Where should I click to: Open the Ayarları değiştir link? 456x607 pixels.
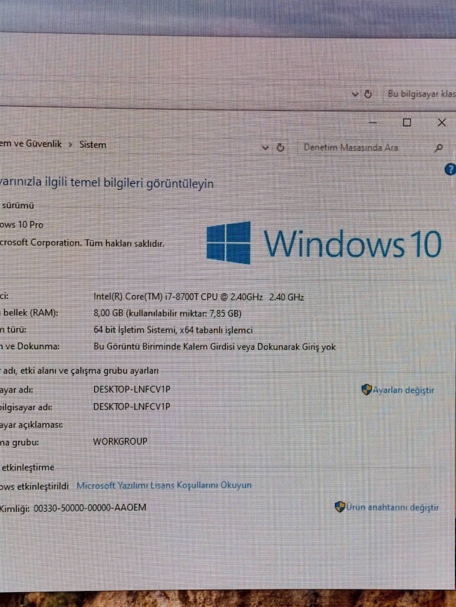[403, 390]
